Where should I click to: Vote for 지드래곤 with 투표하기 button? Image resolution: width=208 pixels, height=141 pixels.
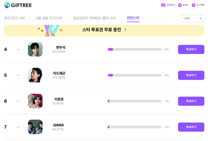coord(191,75)
